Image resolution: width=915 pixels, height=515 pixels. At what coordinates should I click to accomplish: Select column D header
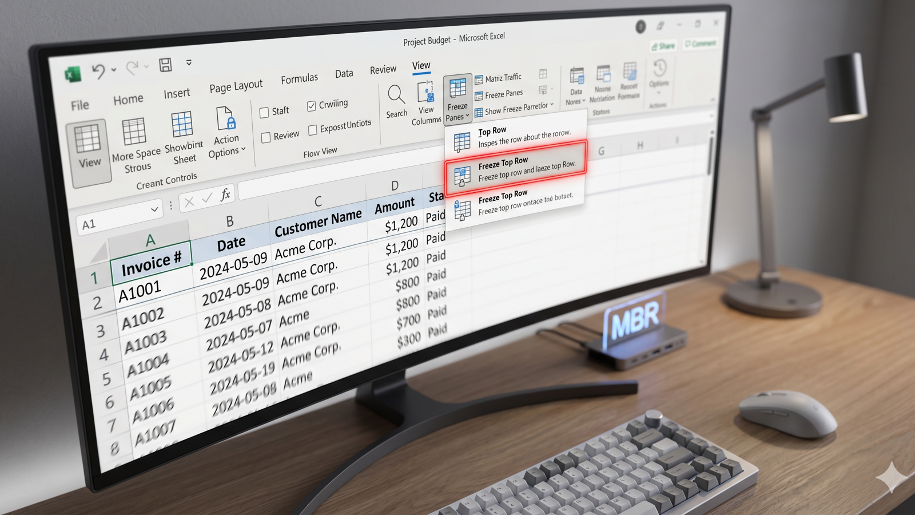[x=395, y=186]
